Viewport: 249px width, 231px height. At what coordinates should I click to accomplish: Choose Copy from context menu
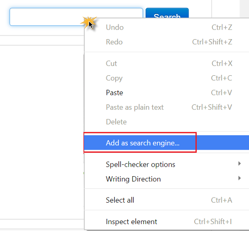pos(166,78)
